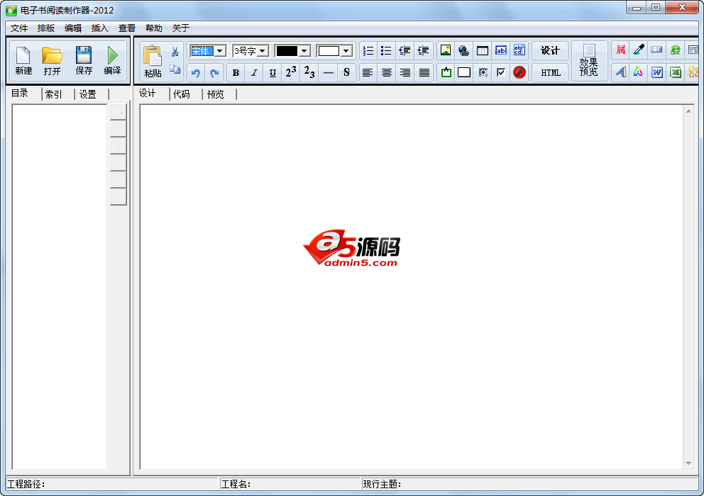Insert a horizontal line
This screenshot has height=496, width=704.
tap(328, 73)
